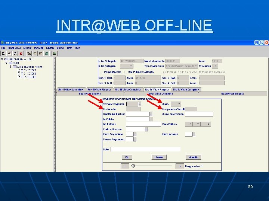Click the green disk toolbar icon

click(x=46, y=54)
